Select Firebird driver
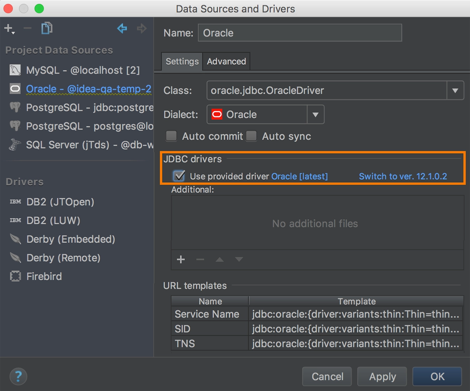This screenshot has width=470, height=391. click(x=44, y=276)
